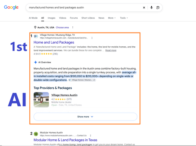Image resolution: width=196 pixels, height=146 pixels.
Task: Click the 'Village Homes | Mustang Ridge, TX' site name
Action: [x=57, y=35]
